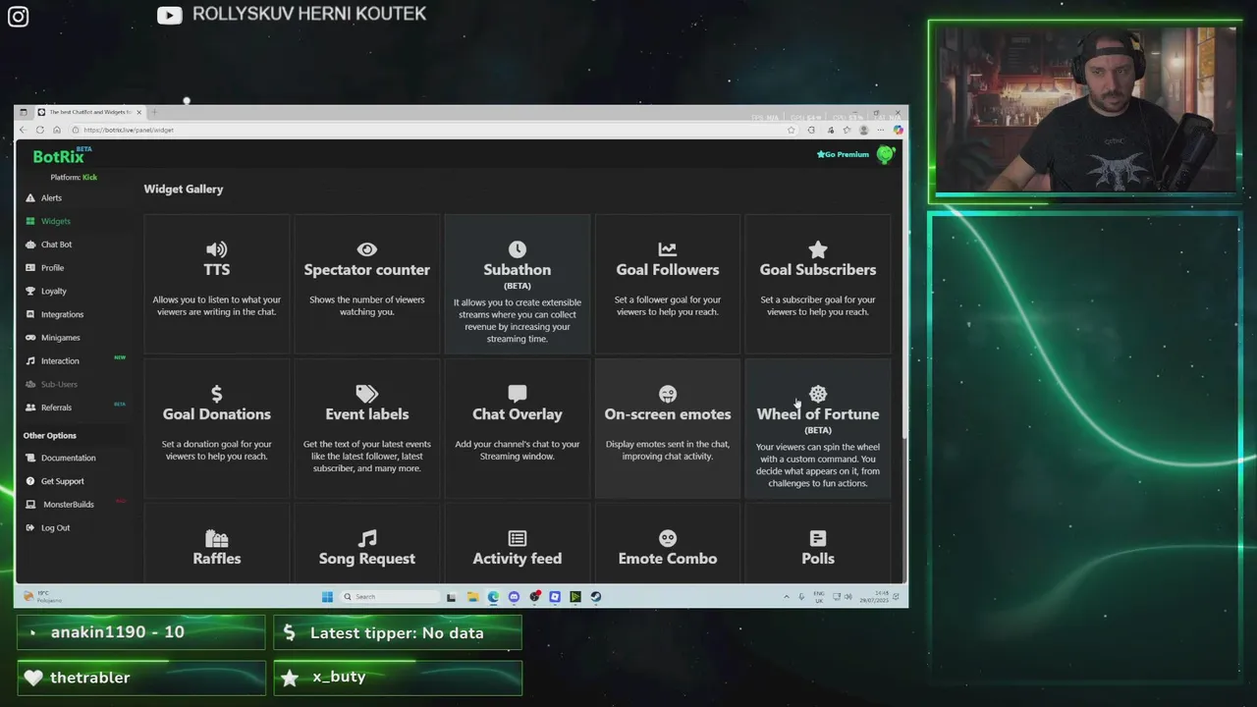
Task: Open the Subathon card title
Action: [517, 270]
